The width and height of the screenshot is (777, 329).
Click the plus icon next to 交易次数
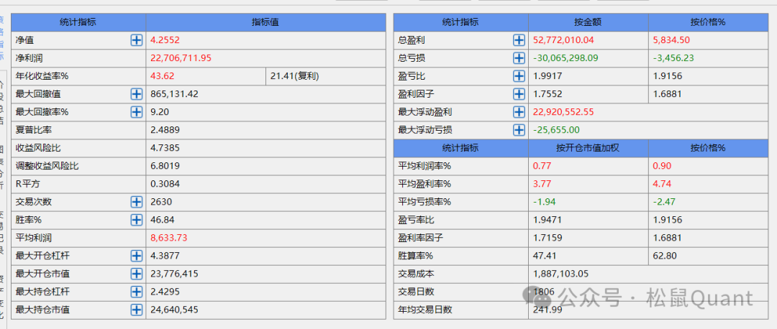pyautogui.click(x=136, y=202)
